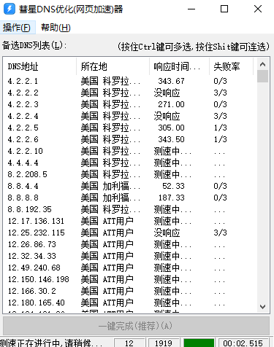274x347 pixels.
Task: Select DNS row 4.2.2.2
Action: click(129, 93)
